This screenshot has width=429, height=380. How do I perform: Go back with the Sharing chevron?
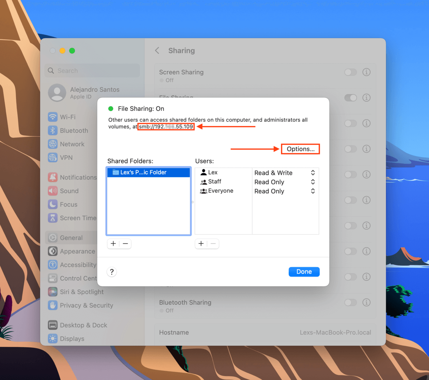click(157, 51)
